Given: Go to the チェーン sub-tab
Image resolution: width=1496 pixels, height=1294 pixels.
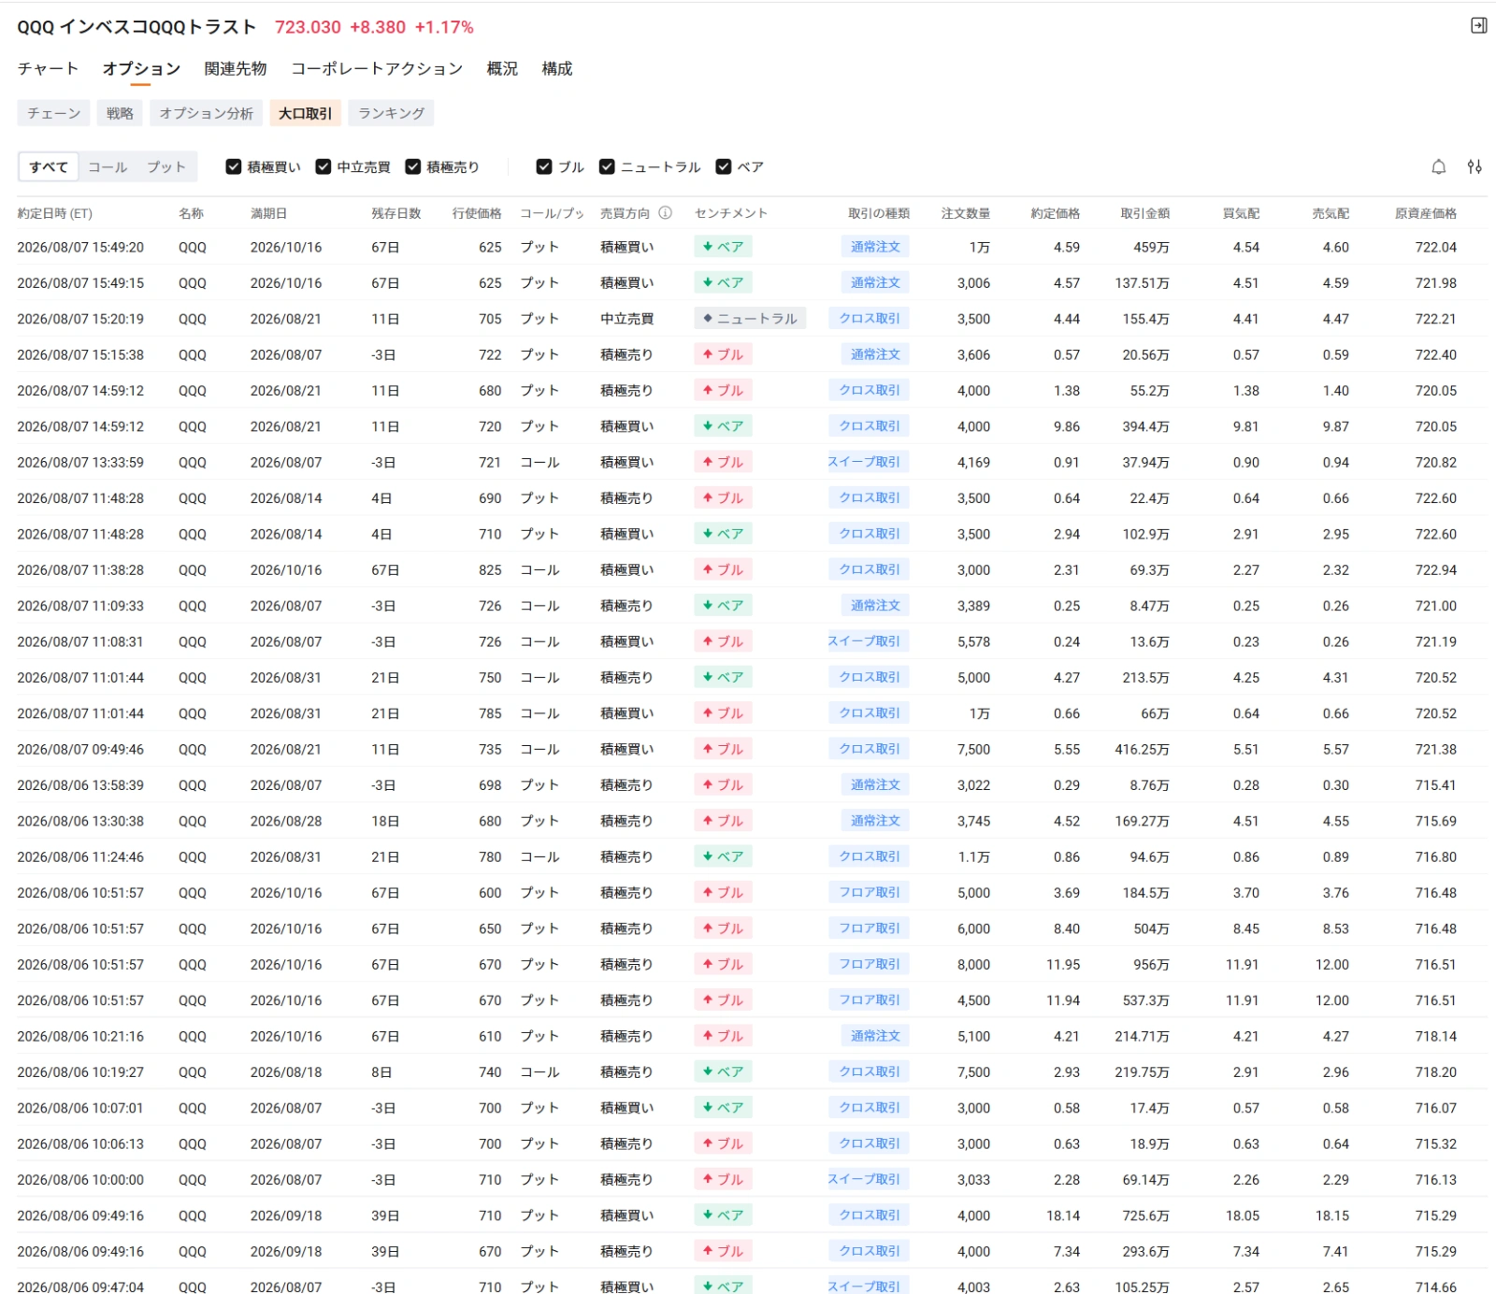Looking at the screenshot, I should click(x=53, y=113).
